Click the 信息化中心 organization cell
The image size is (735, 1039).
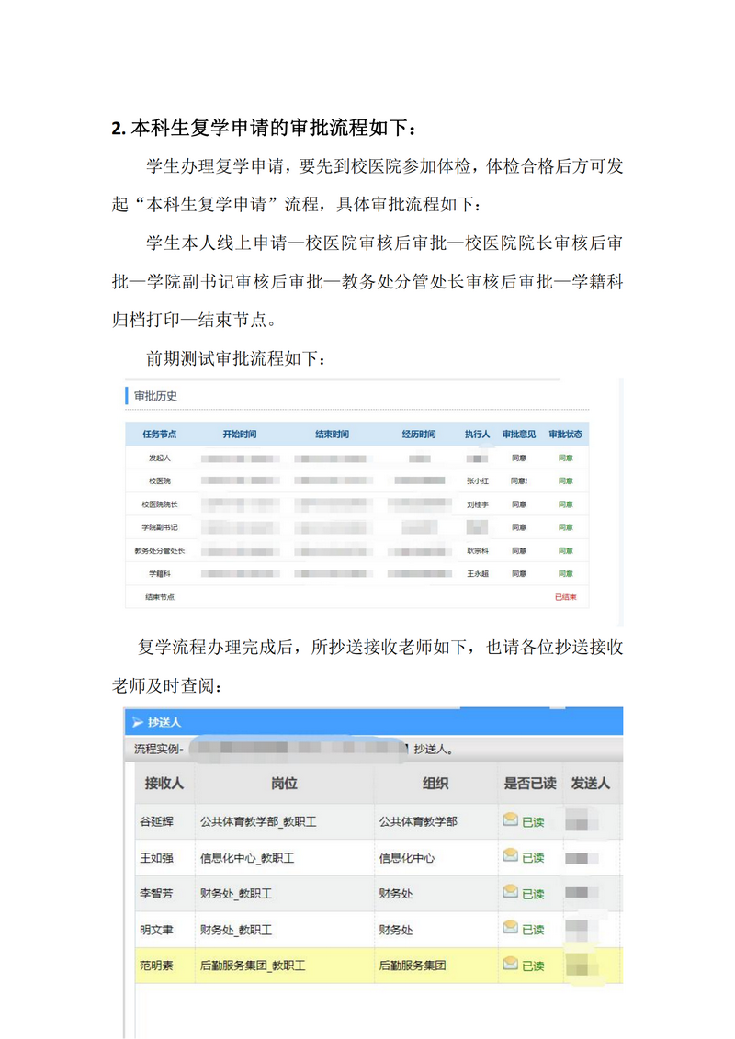[407, 857]
